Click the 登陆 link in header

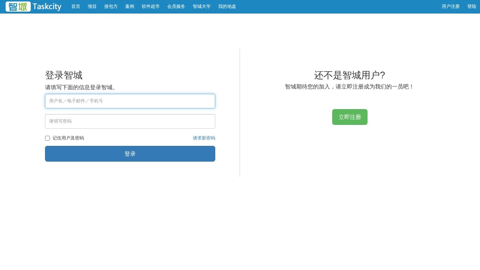click(x=472, y=6)
